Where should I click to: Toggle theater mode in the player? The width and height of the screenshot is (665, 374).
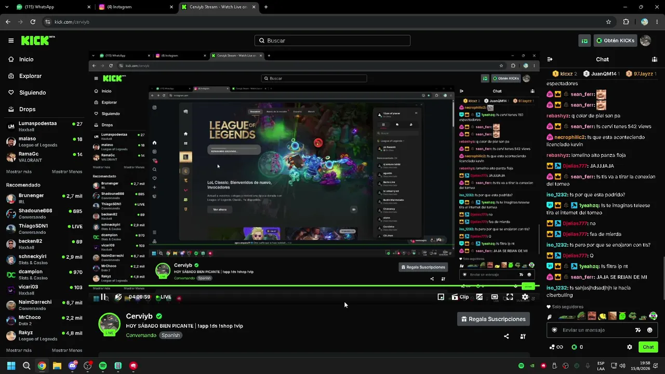(495, 297)
